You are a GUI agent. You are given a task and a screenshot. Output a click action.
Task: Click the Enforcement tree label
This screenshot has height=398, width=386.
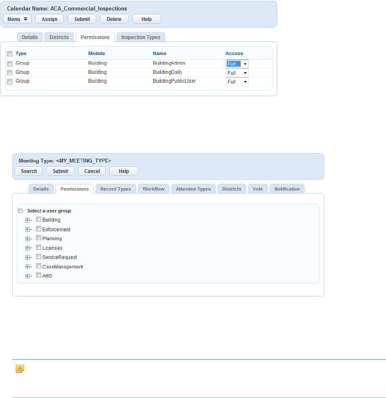point(56,230)
